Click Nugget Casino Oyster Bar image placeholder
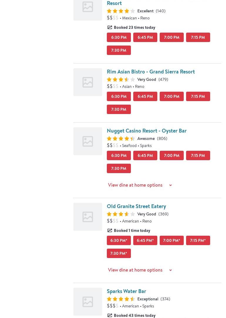The width and height of the screenshot is (226, 318). [x=87, y=141]
